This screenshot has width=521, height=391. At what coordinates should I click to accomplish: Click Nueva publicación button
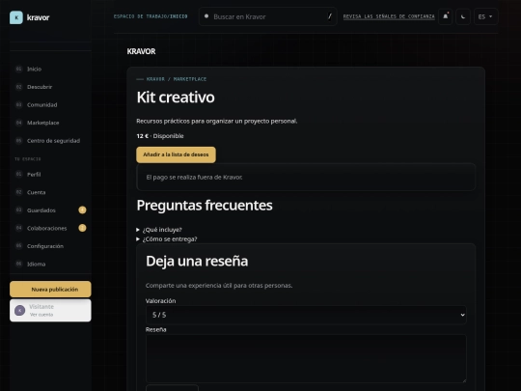coord(50,290)
